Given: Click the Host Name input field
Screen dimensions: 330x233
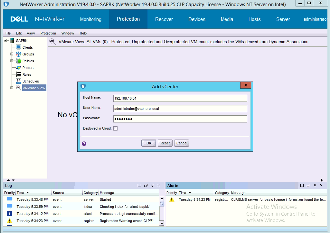Looking at the screenshot, I should click(x=180, y=98).
